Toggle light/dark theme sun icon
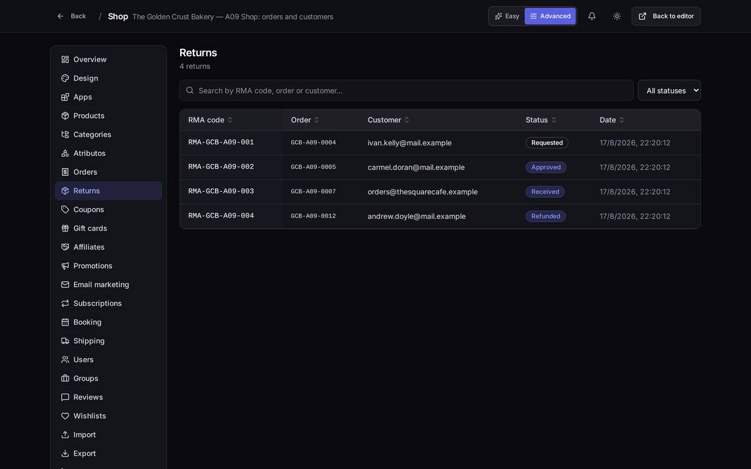The height and width of the screenshot is (469, 751). [617, 16]
